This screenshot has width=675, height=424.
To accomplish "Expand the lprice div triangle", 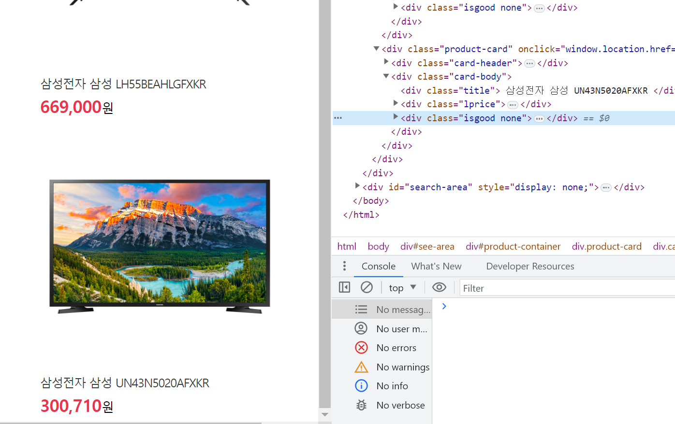I will click(396, 103).
